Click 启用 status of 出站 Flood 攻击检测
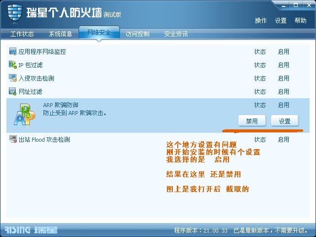 (283, 139)
